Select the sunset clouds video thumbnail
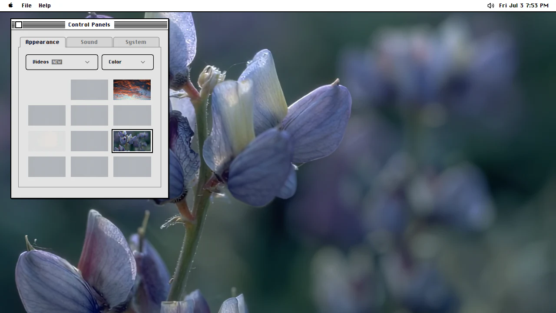The height and width of the screenshot is (313, 556). tap(132, 90)
